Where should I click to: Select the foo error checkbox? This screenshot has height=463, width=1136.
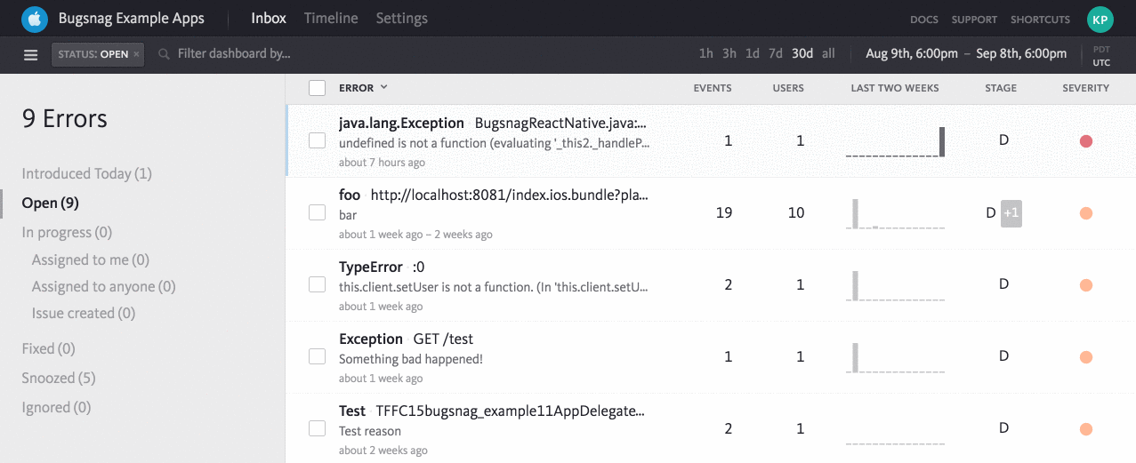tap(317, 212)
